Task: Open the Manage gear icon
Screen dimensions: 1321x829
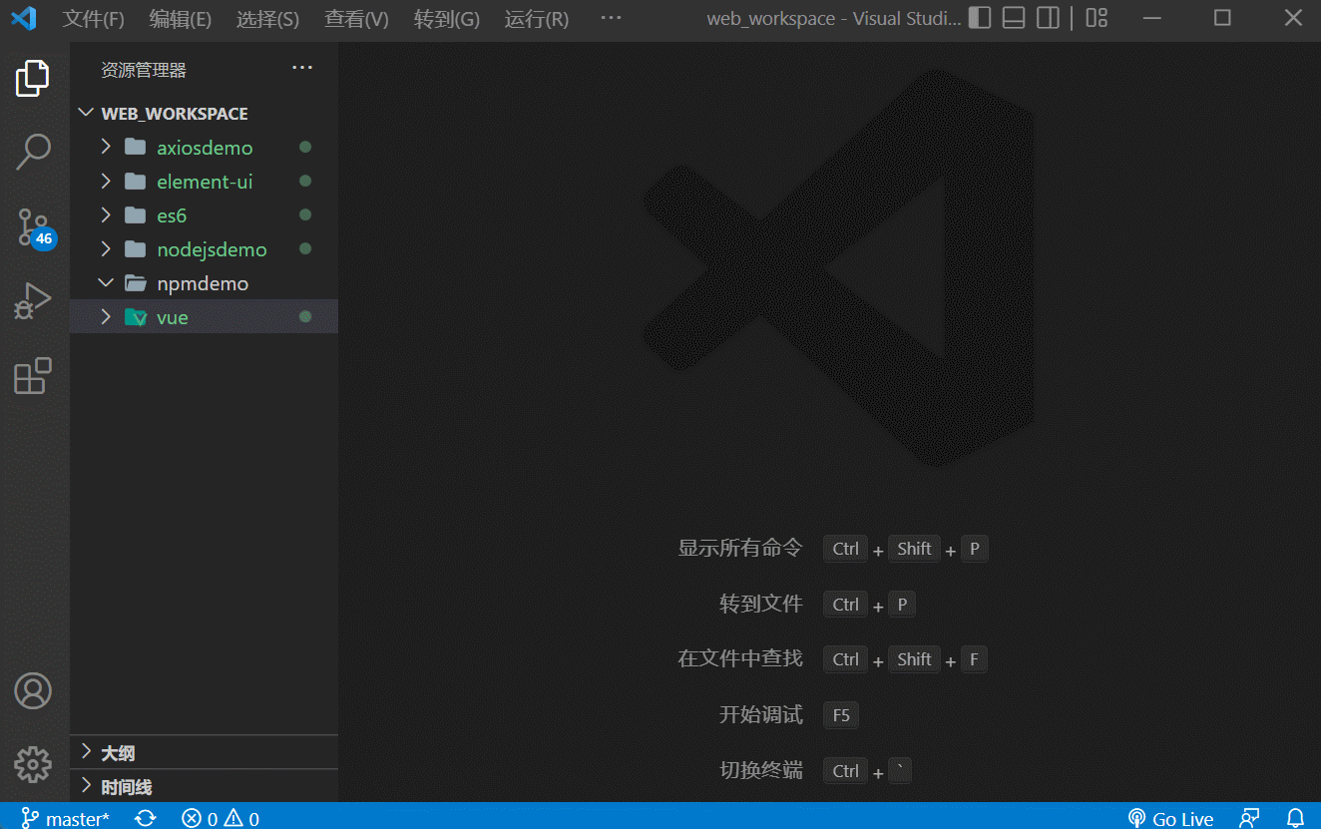Action: coord(33,764)
